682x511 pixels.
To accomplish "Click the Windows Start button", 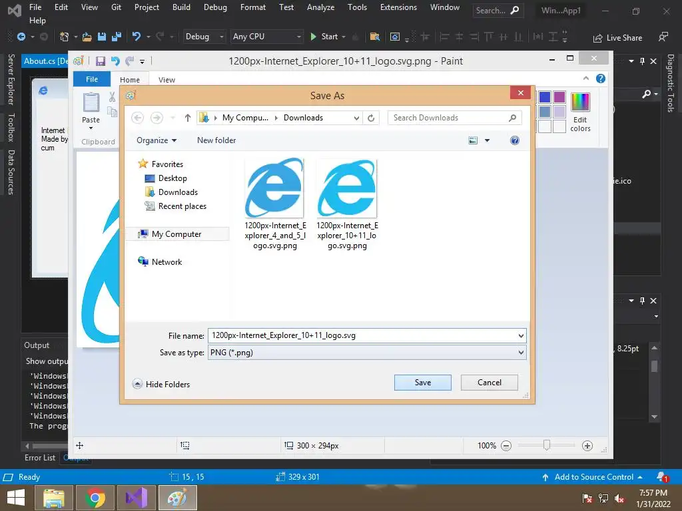I will click(x=16, y=498).
